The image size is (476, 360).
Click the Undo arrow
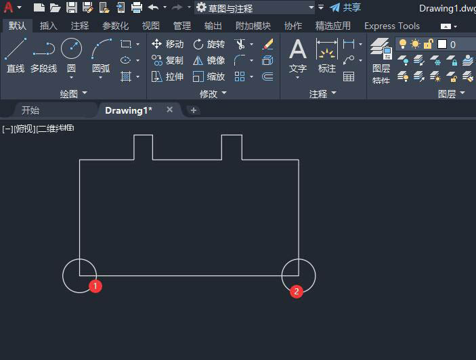click(153, 7)
